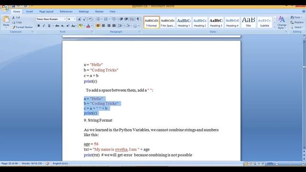Toggle show paragraph marks

(x=138, y=19)
